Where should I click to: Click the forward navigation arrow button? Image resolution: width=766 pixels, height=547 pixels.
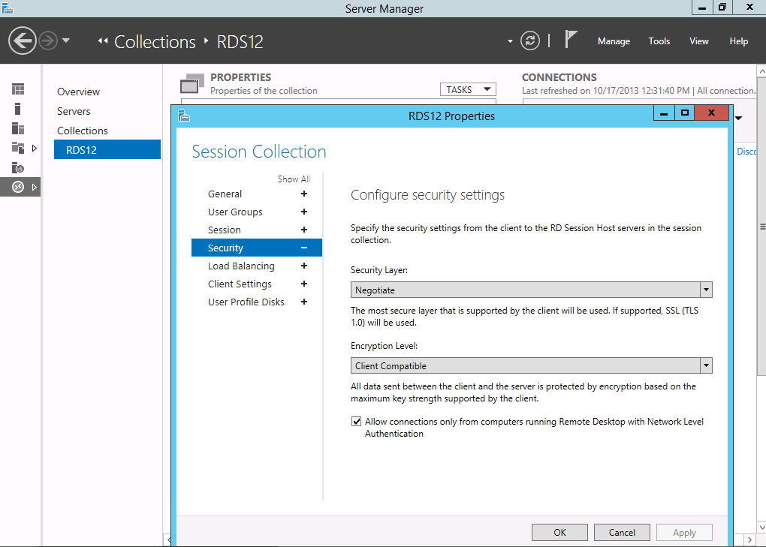[48, 41]
